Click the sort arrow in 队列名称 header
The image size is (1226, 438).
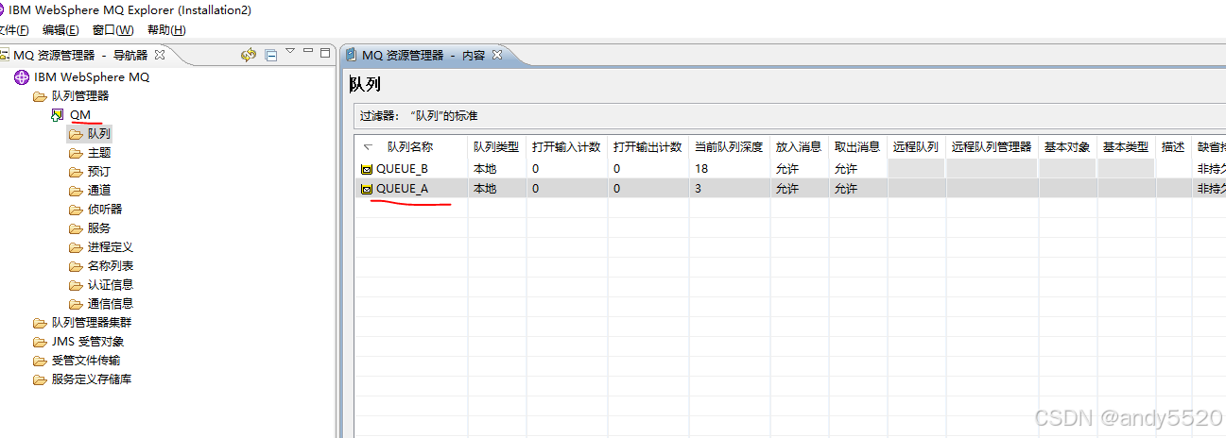[x=367, y=147]
